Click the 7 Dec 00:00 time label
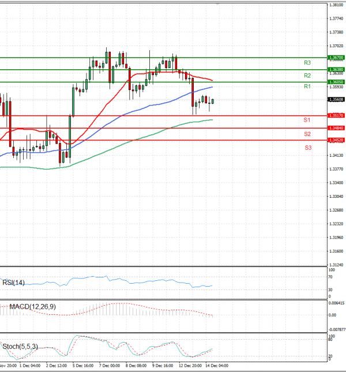The height and width of the screenshot is (372, 346). [110, 366]
